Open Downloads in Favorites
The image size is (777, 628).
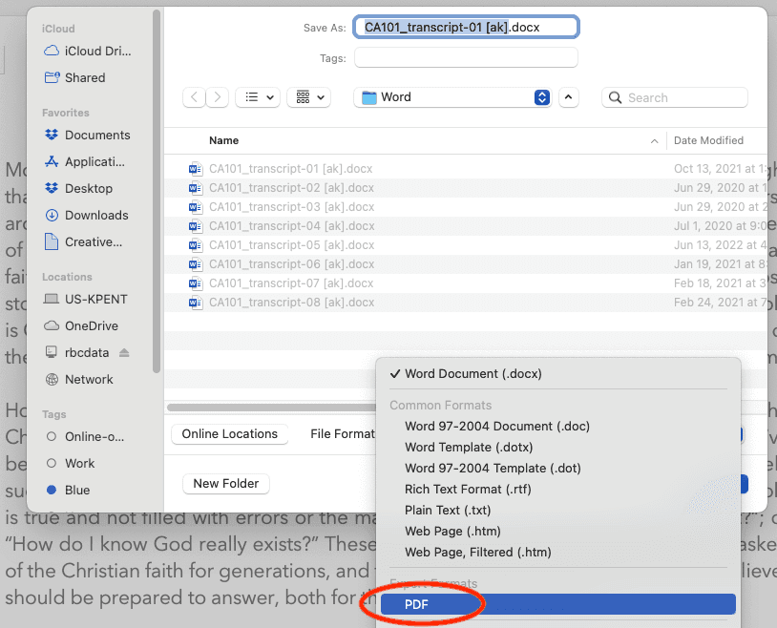[87, 215]
